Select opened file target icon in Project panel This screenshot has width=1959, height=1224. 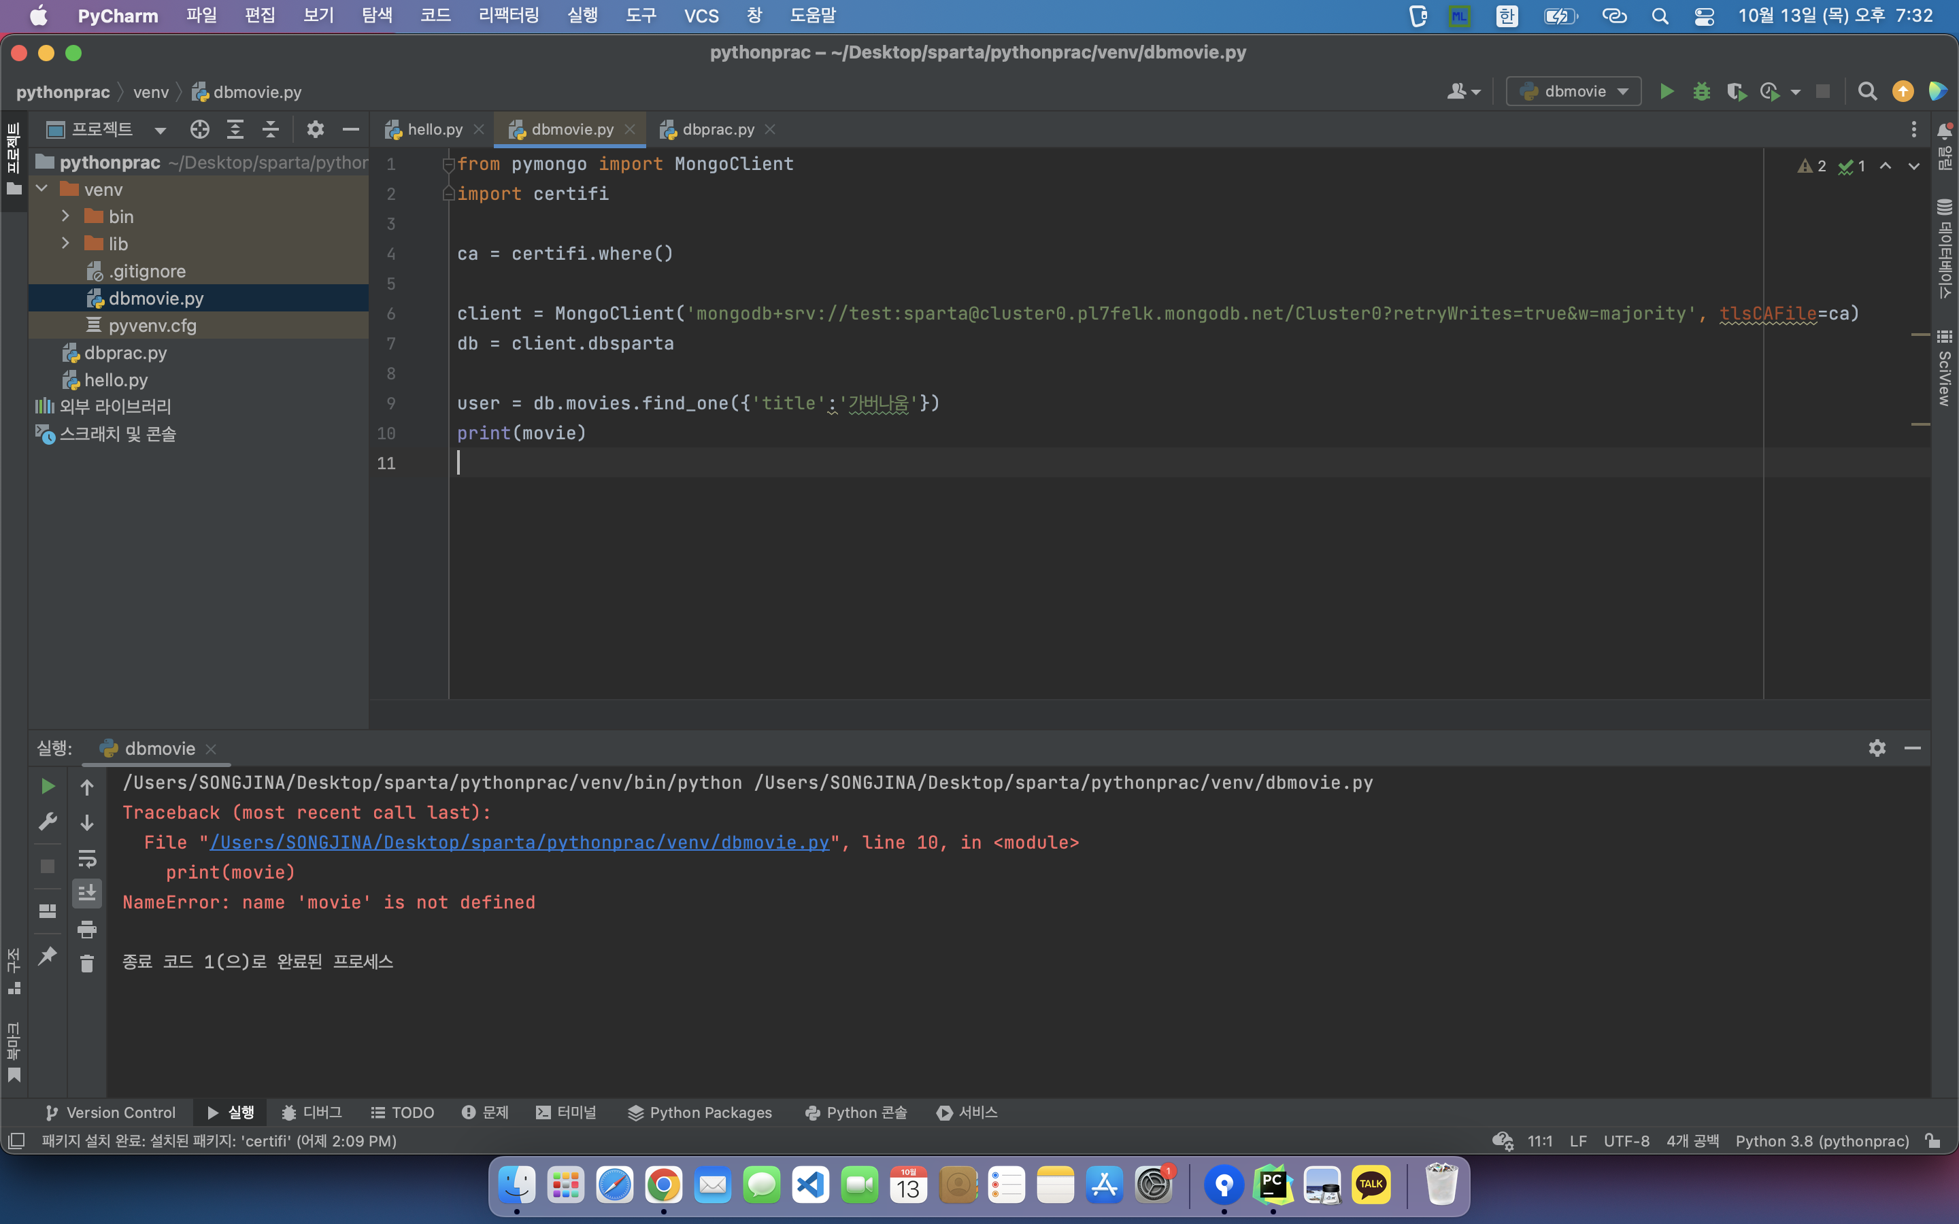pyautogui.click(x=199, y=129)
